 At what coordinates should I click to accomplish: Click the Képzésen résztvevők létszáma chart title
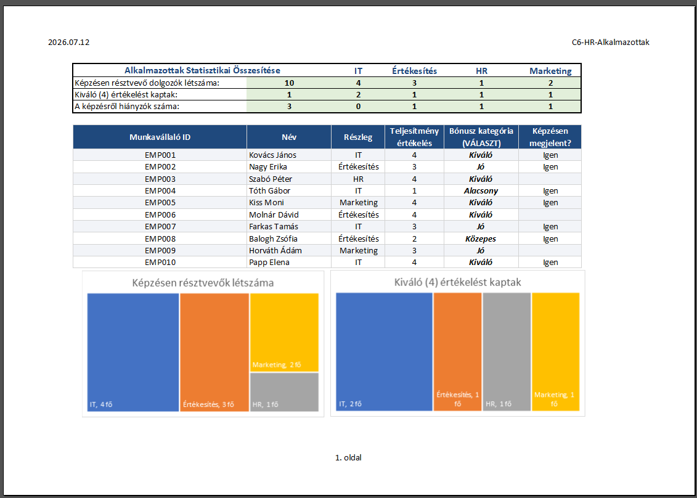point(203,282)
